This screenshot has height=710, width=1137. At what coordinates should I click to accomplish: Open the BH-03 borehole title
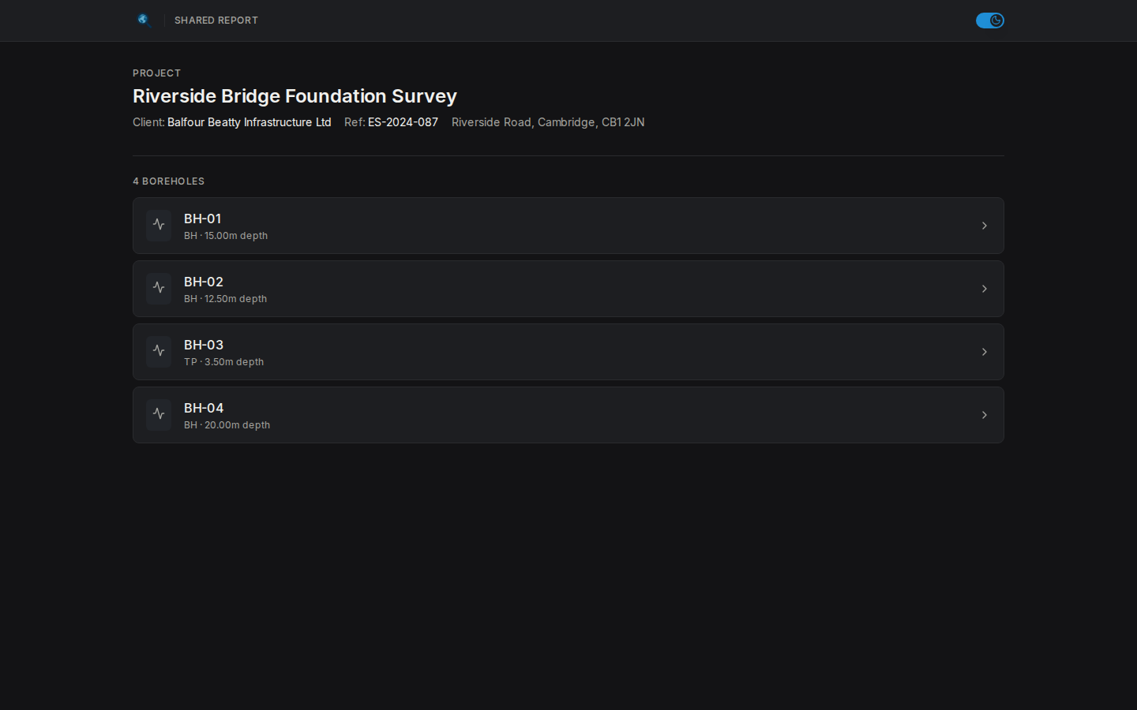pos(204,345)
